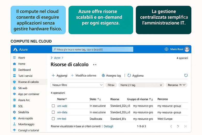This screenshot has height=135, width=202.
Task: Click the Risorse di calcolo sidebar icon
Action: (15, 82)
